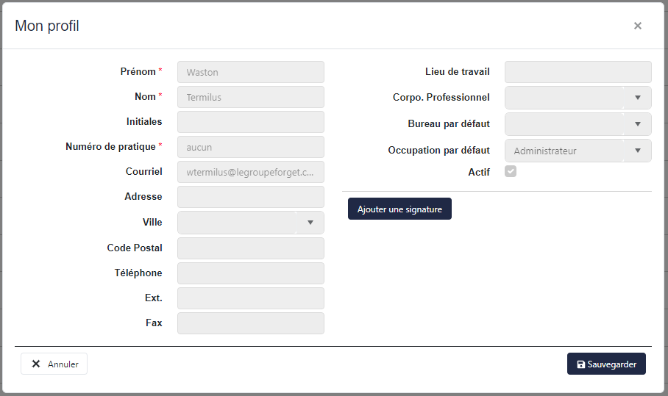This screenshot has height=396, width=668.
Task: Click the Numéro de pratique field
Action: pyautogui.click(x=250, y=147)
